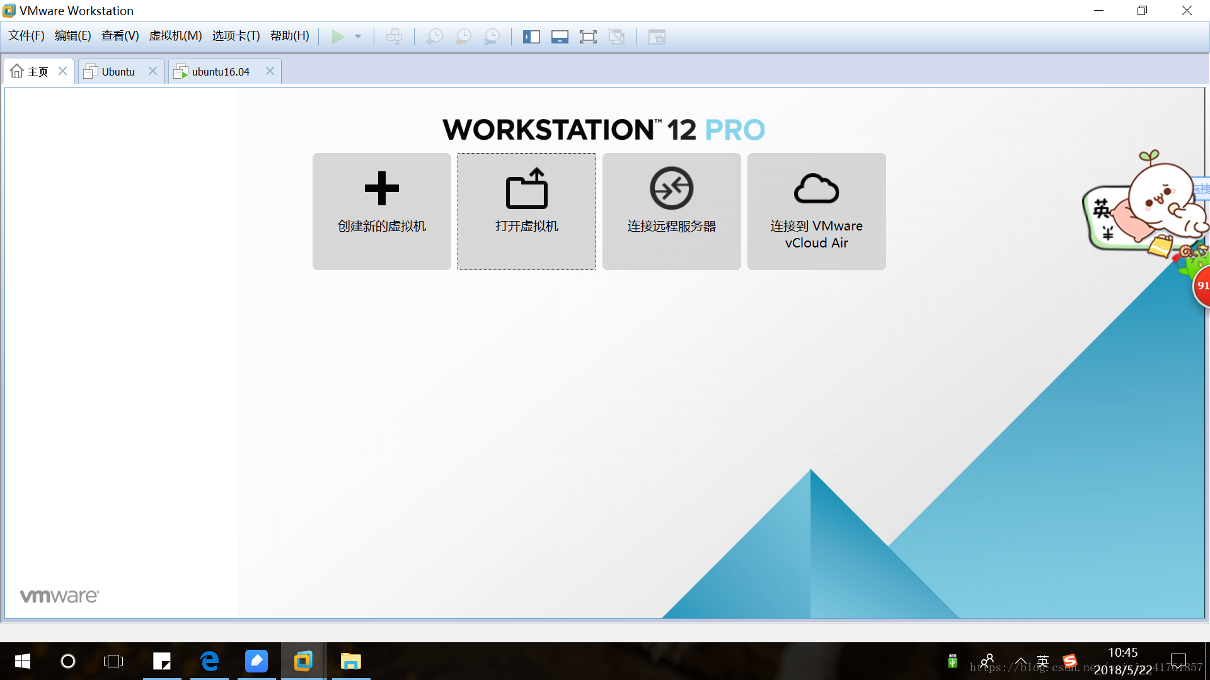Enter full screen mode icon

tap(588, 37)
